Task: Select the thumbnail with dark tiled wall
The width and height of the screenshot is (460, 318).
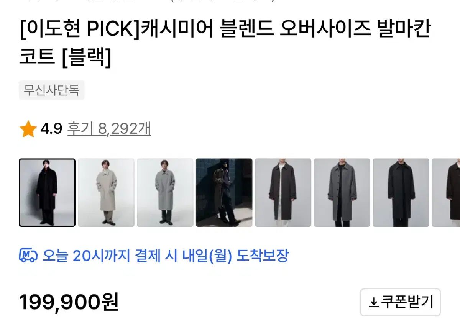Action: pyautogui.click(x=224, y=193)
